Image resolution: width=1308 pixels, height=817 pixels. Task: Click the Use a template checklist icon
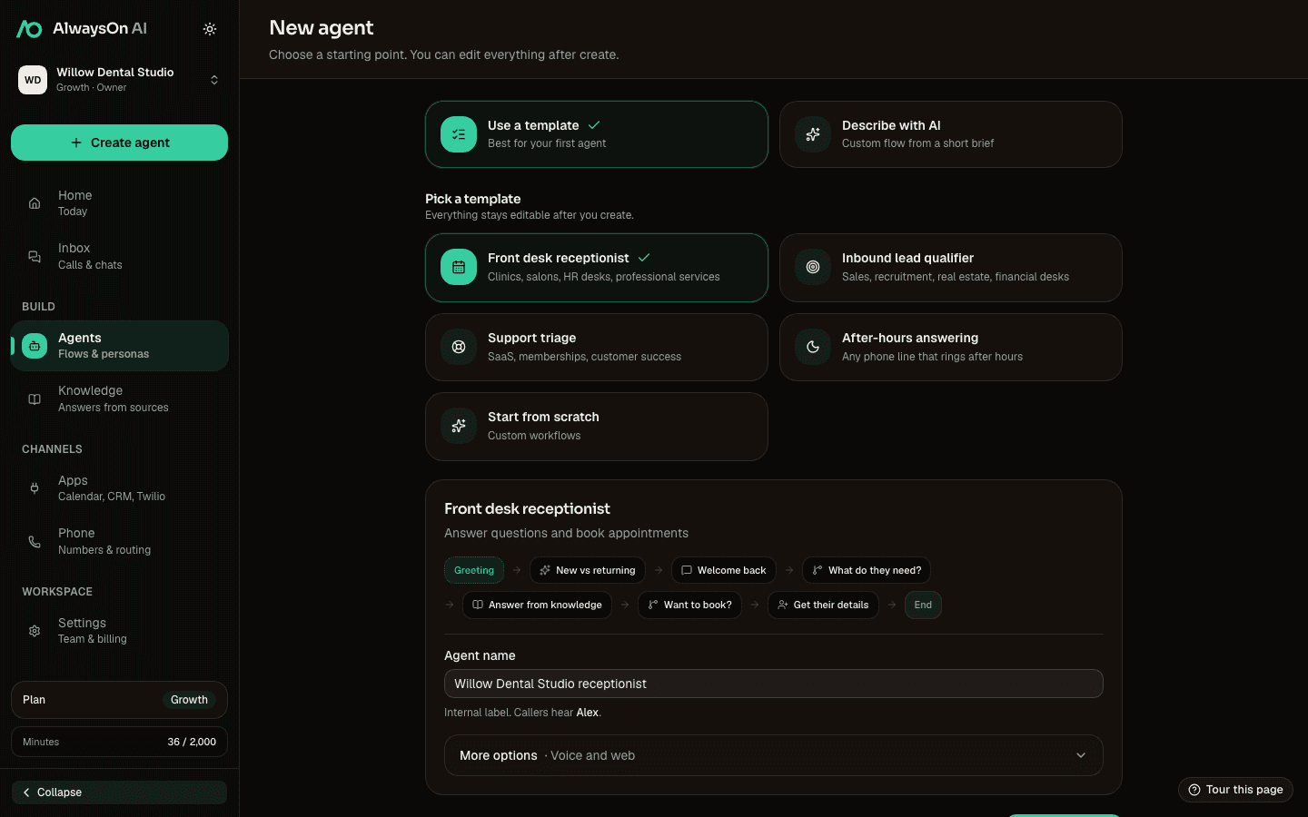[x=459, y=134]
